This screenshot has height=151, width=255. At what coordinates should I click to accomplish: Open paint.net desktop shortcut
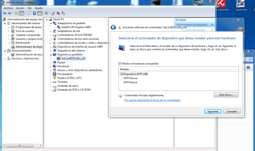241,6
